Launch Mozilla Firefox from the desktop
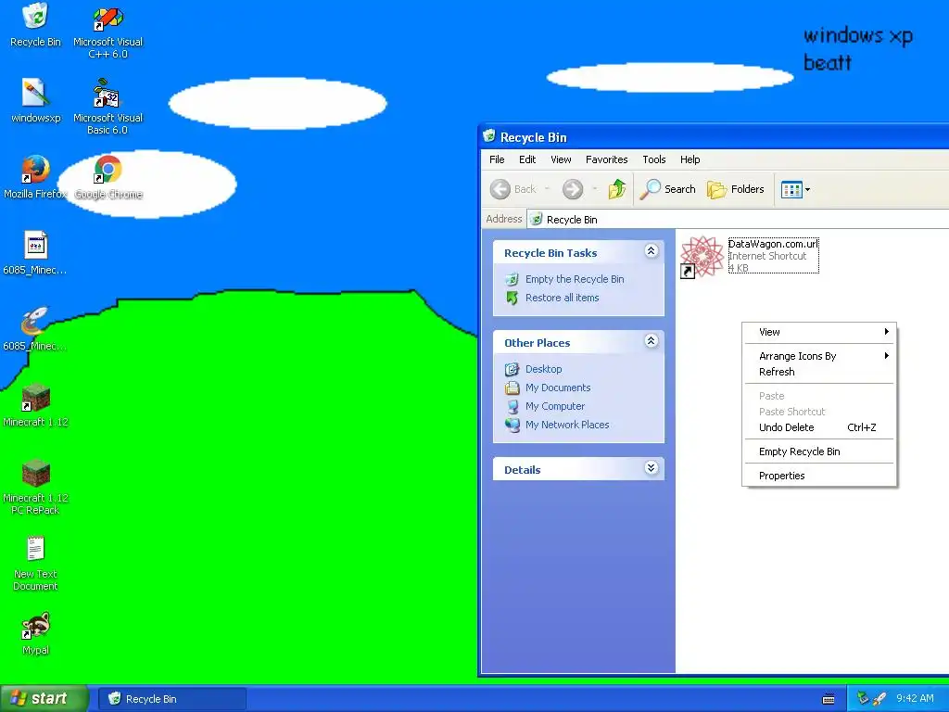Viewport: 949px width, 712px height. [36, 169]
